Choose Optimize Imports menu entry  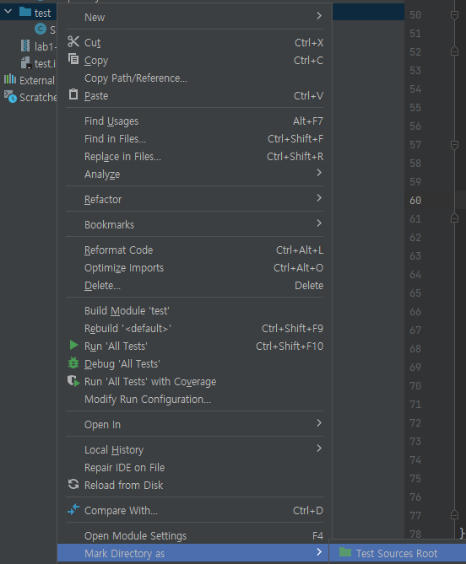(x=124, y=268)
